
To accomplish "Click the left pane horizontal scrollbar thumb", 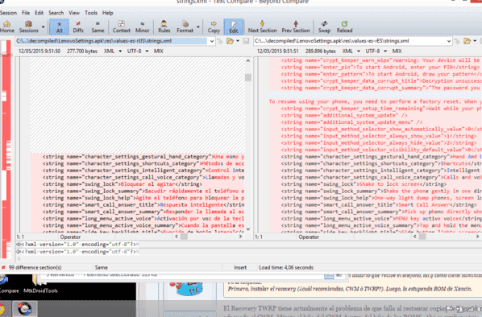I will 184,237.
